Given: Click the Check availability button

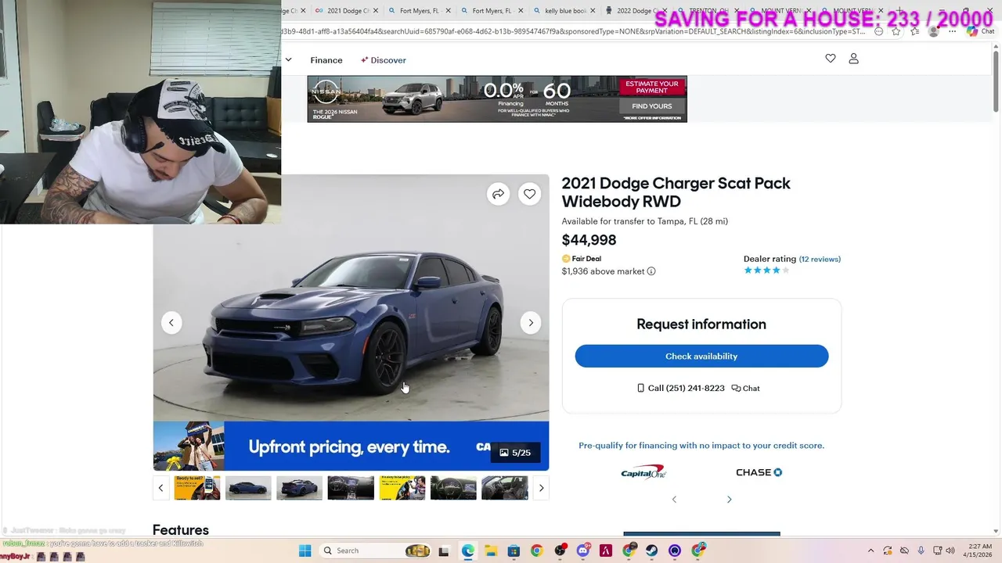Looking at the screenshot, I should [x=701, y=356].
